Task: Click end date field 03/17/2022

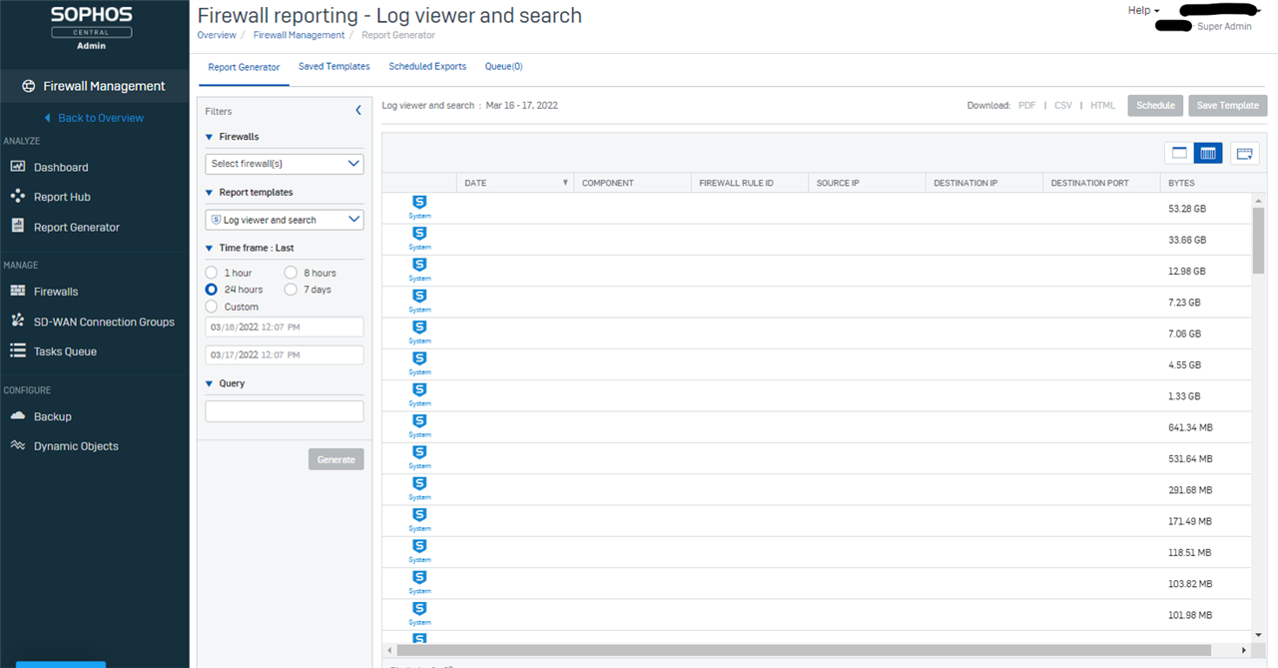Action: pos(285,354)
